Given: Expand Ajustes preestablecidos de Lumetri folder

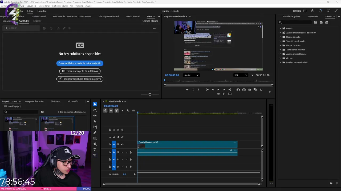Looking at the screenshot, I should click(280, 33).
